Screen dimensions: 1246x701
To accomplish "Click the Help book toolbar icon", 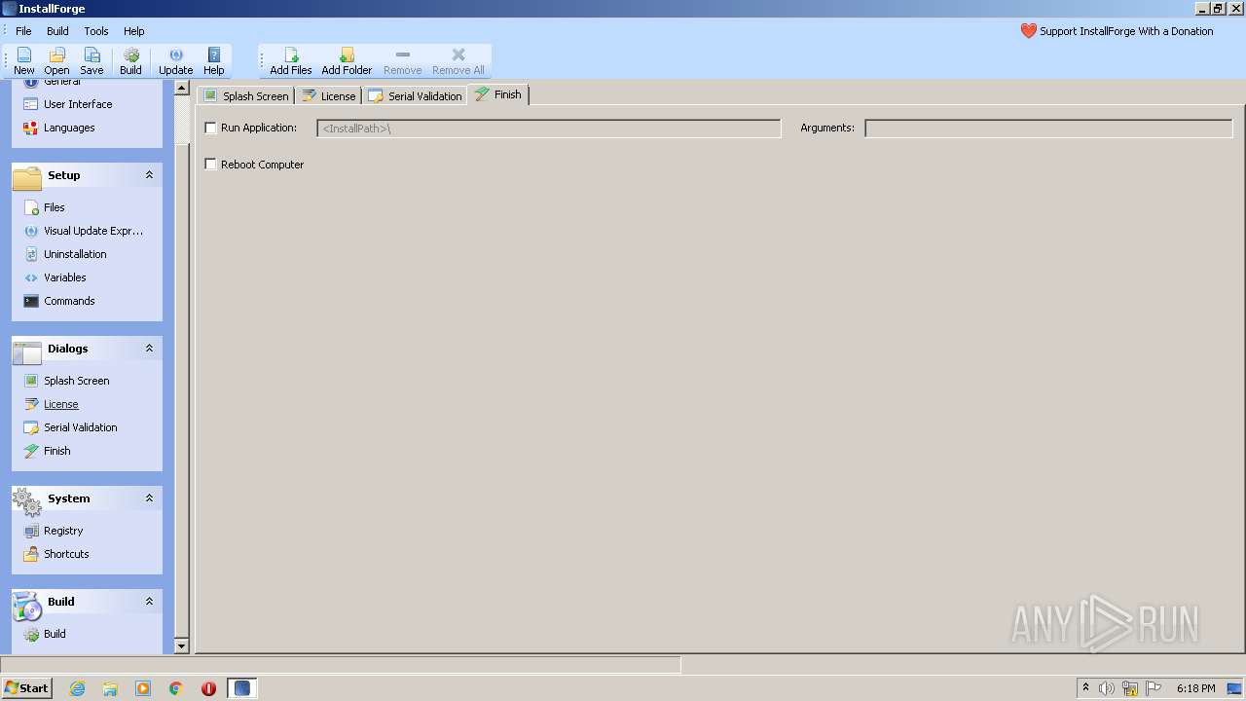I will point(214,61).
